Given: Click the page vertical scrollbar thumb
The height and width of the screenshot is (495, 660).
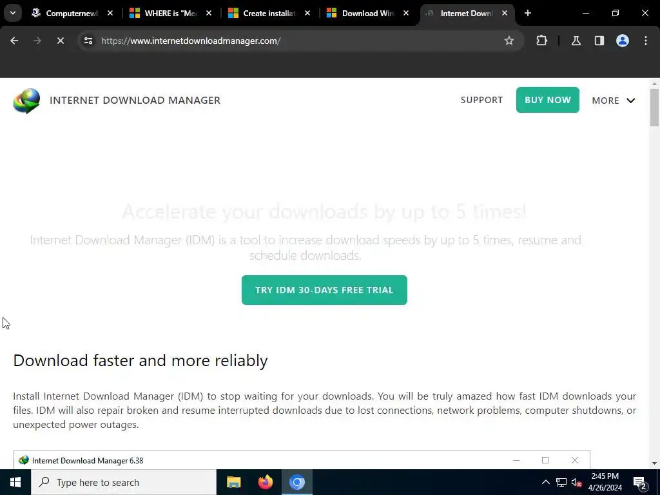Looking at the screenshot, I should 654,108.
